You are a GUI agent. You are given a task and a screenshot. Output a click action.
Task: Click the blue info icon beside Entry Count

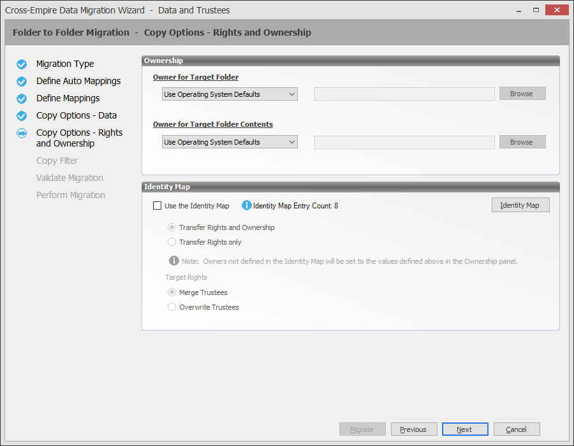point(247,205)
